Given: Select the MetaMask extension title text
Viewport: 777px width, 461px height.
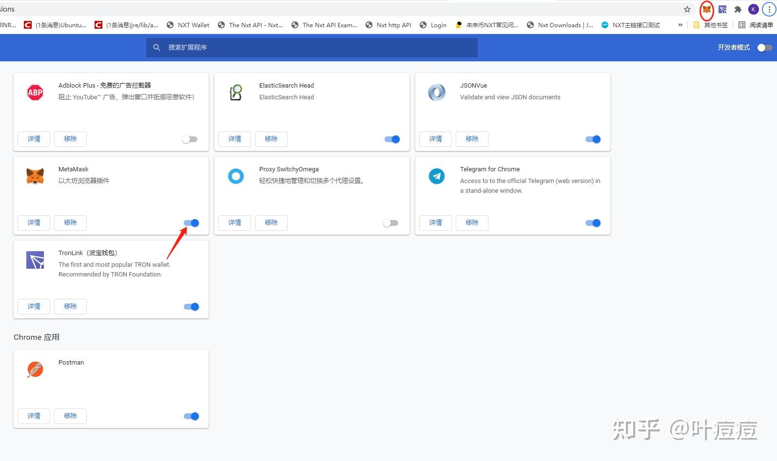Looking at the screenshot, I should click(x=74, y=169).
